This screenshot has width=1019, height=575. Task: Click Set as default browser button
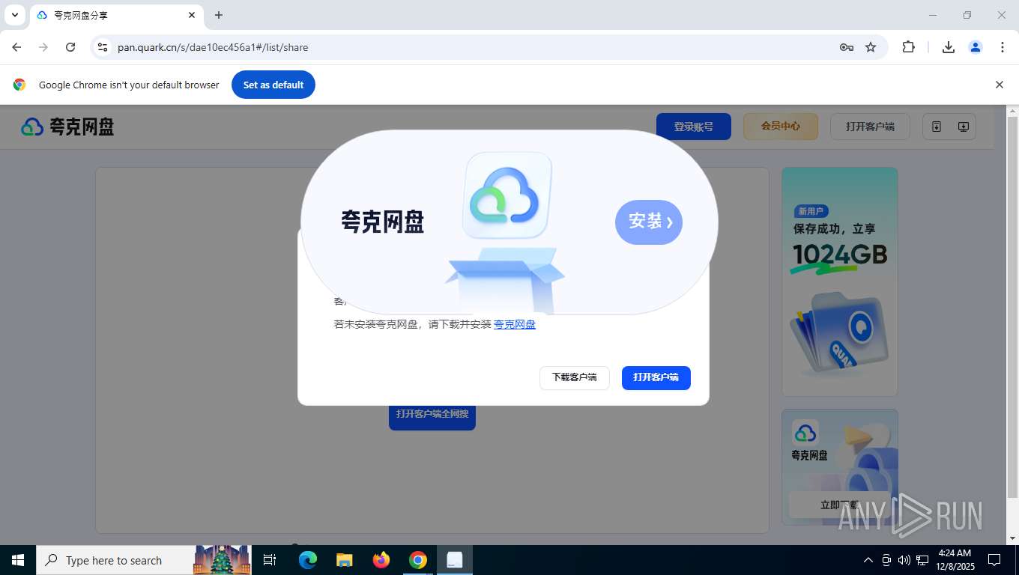[x=273, y=85]
